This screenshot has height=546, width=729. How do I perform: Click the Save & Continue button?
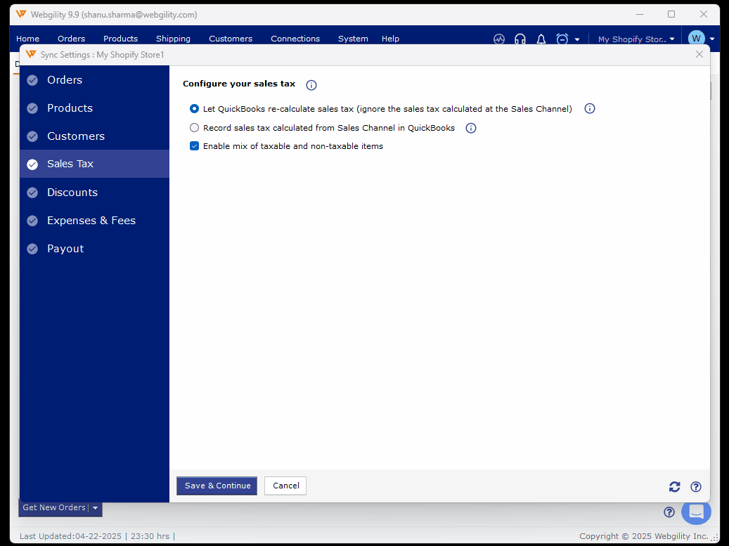tap(217, 486)
